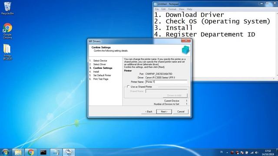Go Back in the MF Drivers wizard
The width and height of the screenshot is (278, 156).
pyautogui.click(x=149, y=112)
